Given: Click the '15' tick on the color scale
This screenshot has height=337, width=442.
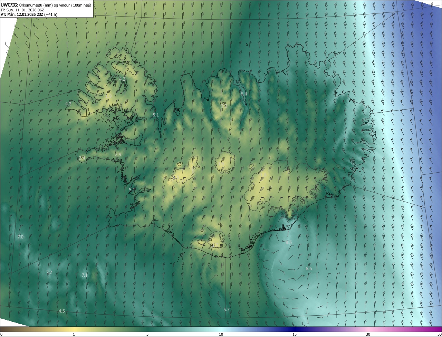Looking at the screenshot, I should pyautogui.click(x=295, y=335).
